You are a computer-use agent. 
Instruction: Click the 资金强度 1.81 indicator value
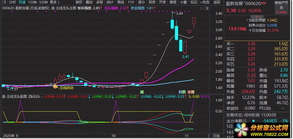click(143, 8)
